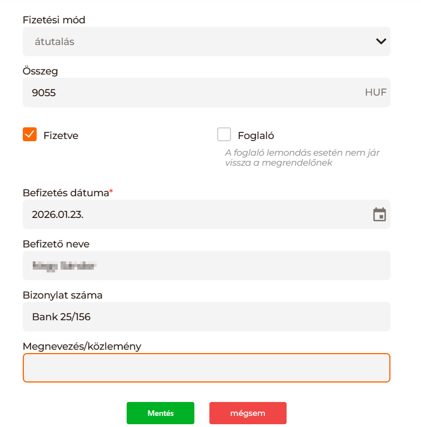Click the Bizonylat száma field label
This screenshot has width=421, height=427.
pos(62,295)
